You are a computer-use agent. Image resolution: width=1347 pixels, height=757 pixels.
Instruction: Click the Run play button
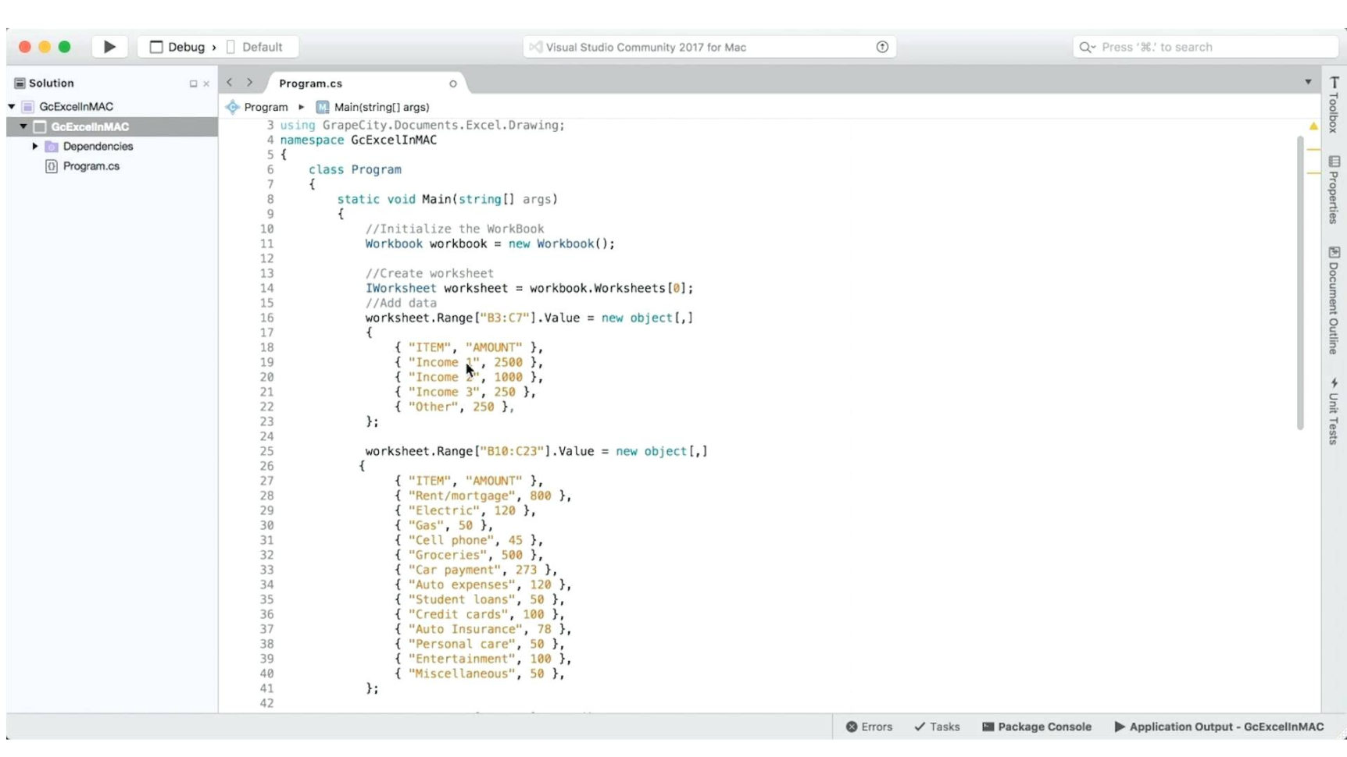(x=109, y=47)
